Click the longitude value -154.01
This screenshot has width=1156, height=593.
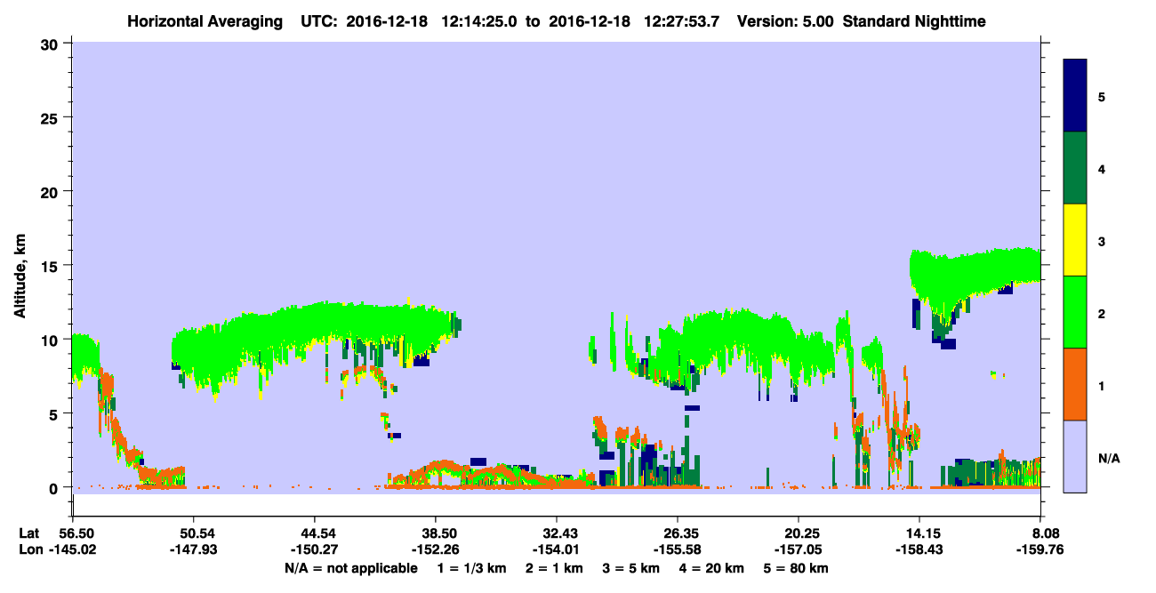point(556,549)
